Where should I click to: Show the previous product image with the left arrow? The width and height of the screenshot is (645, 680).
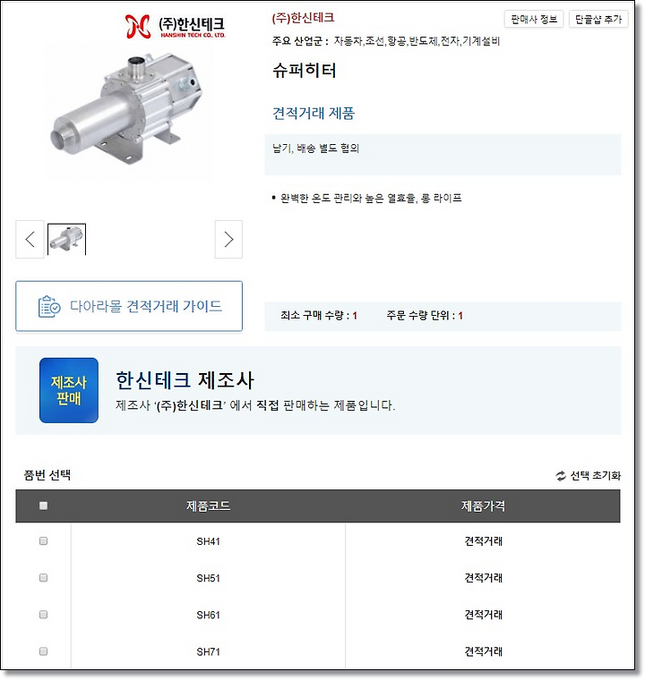coord(30,240)
